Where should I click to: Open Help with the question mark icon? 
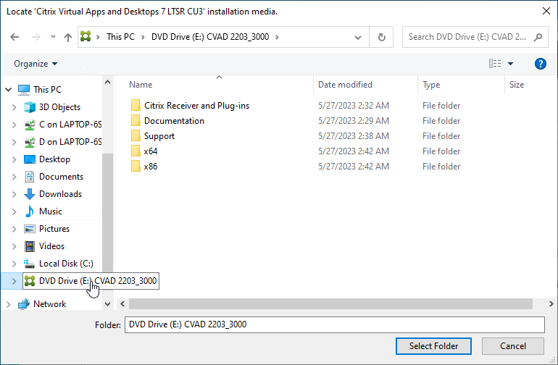pos(540,64)
